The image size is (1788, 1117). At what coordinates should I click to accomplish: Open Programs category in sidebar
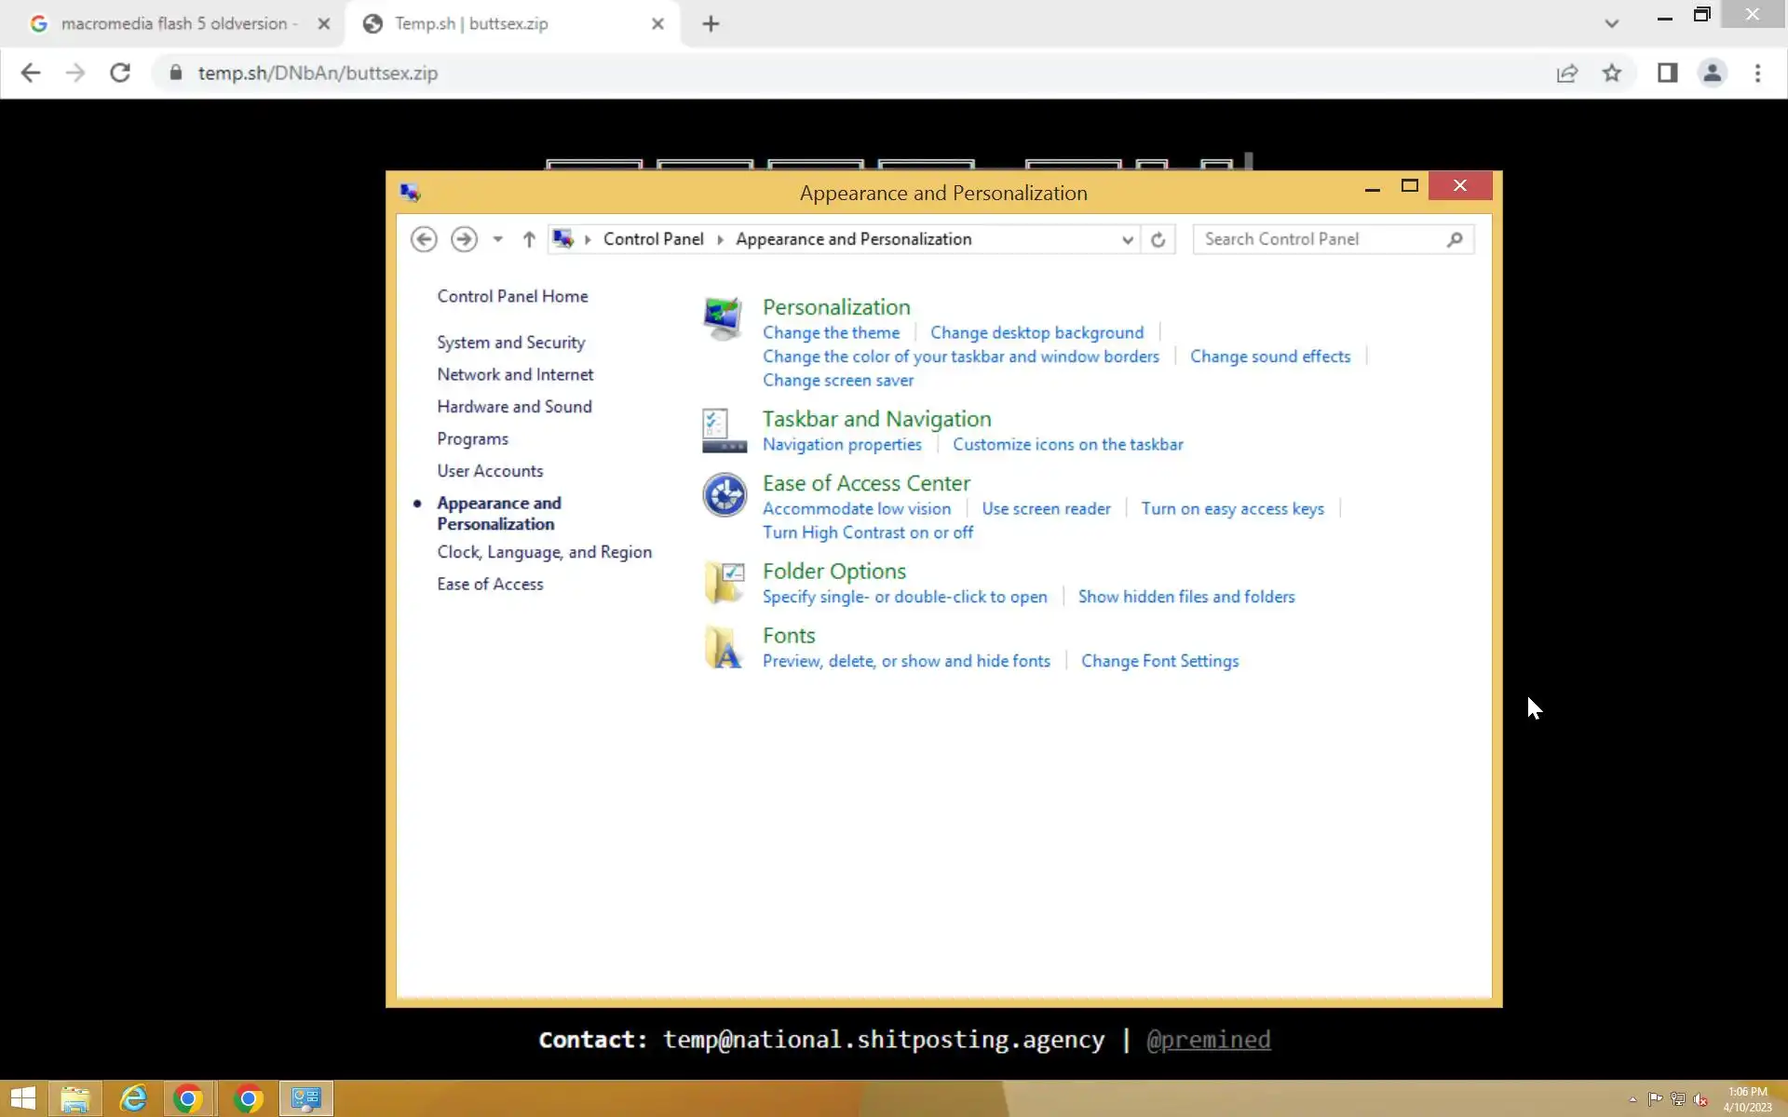point(472,438)
